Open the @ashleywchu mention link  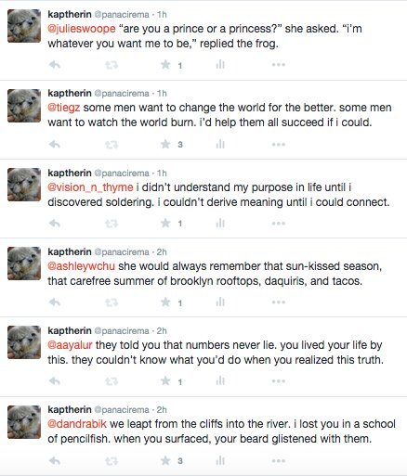[x=81, y=266]
